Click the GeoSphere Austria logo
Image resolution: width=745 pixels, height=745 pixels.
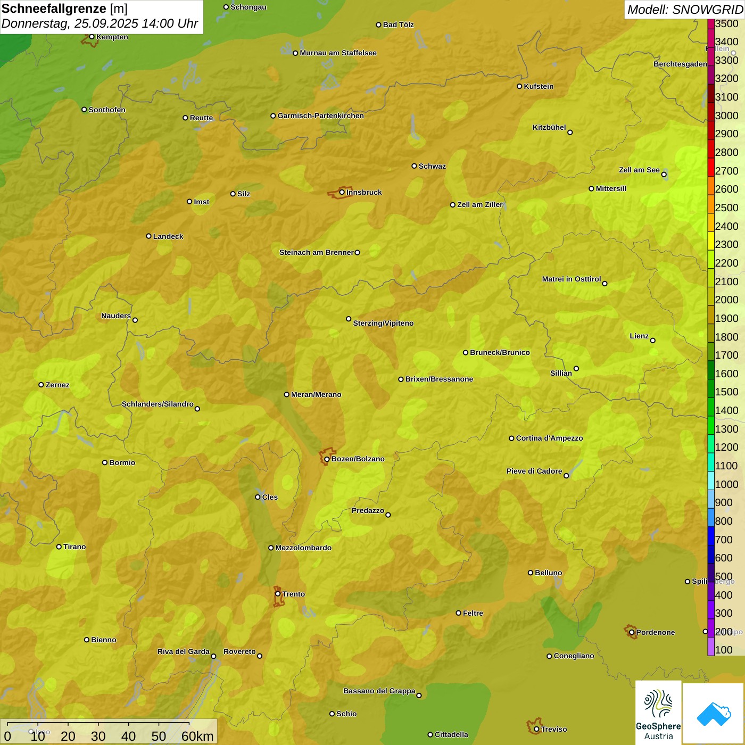click(x=658, y=713)
